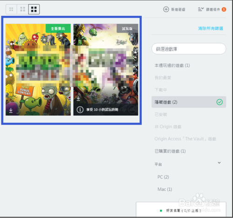
Task: Select the Mac (1) platform filter
Action: [164, 189]
